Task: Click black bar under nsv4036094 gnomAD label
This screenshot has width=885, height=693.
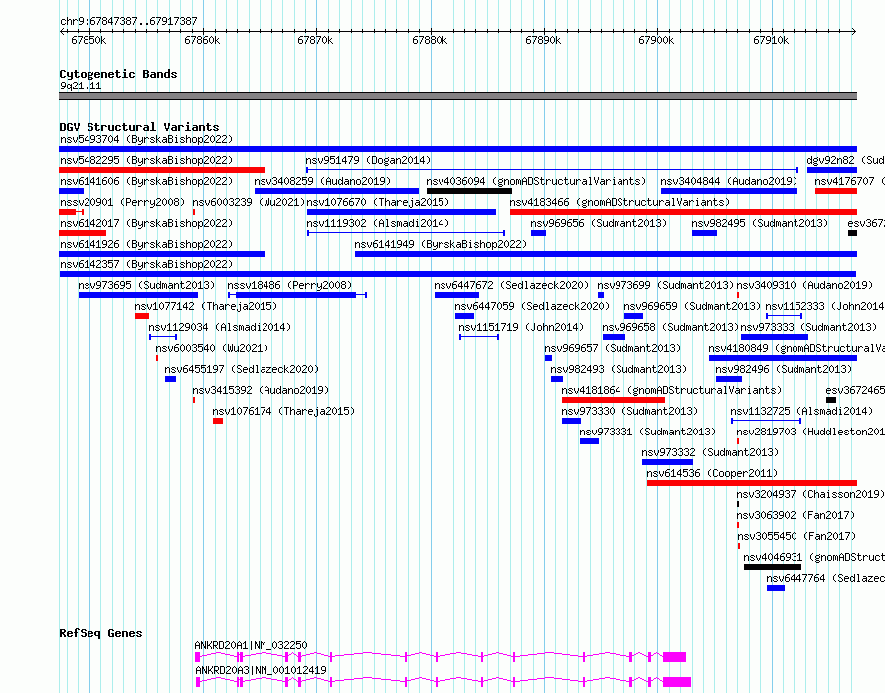Action: coord(469,191)
